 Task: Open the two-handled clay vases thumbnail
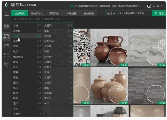tap(109, 47)
